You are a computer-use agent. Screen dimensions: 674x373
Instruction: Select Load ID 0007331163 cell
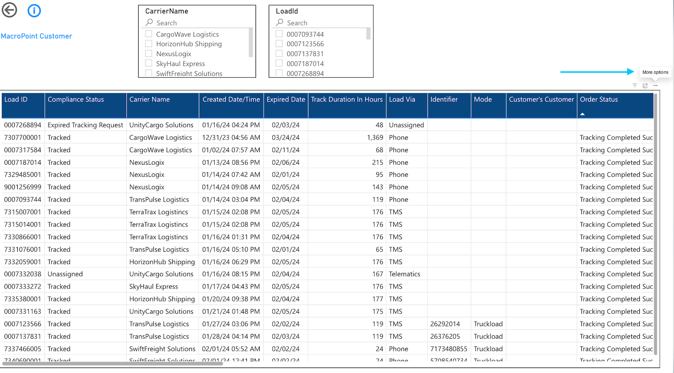click(23, 311)
